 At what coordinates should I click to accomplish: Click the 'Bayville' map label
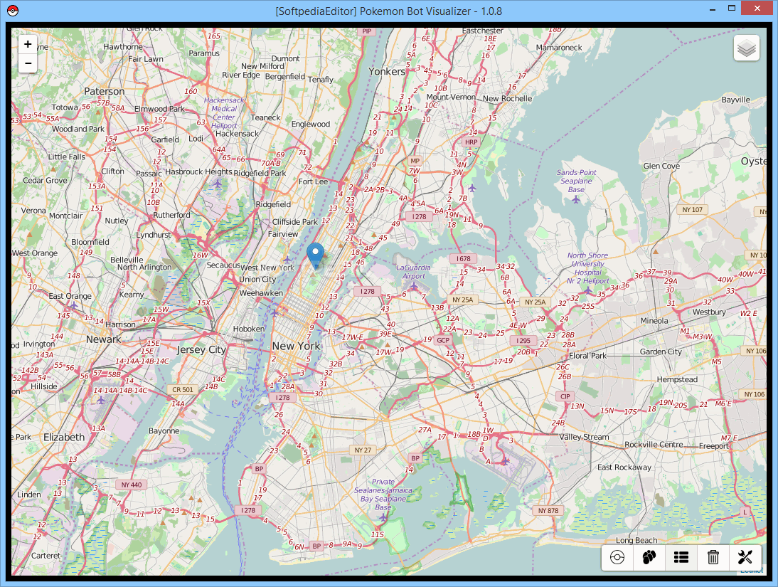(x=736, y=100)
